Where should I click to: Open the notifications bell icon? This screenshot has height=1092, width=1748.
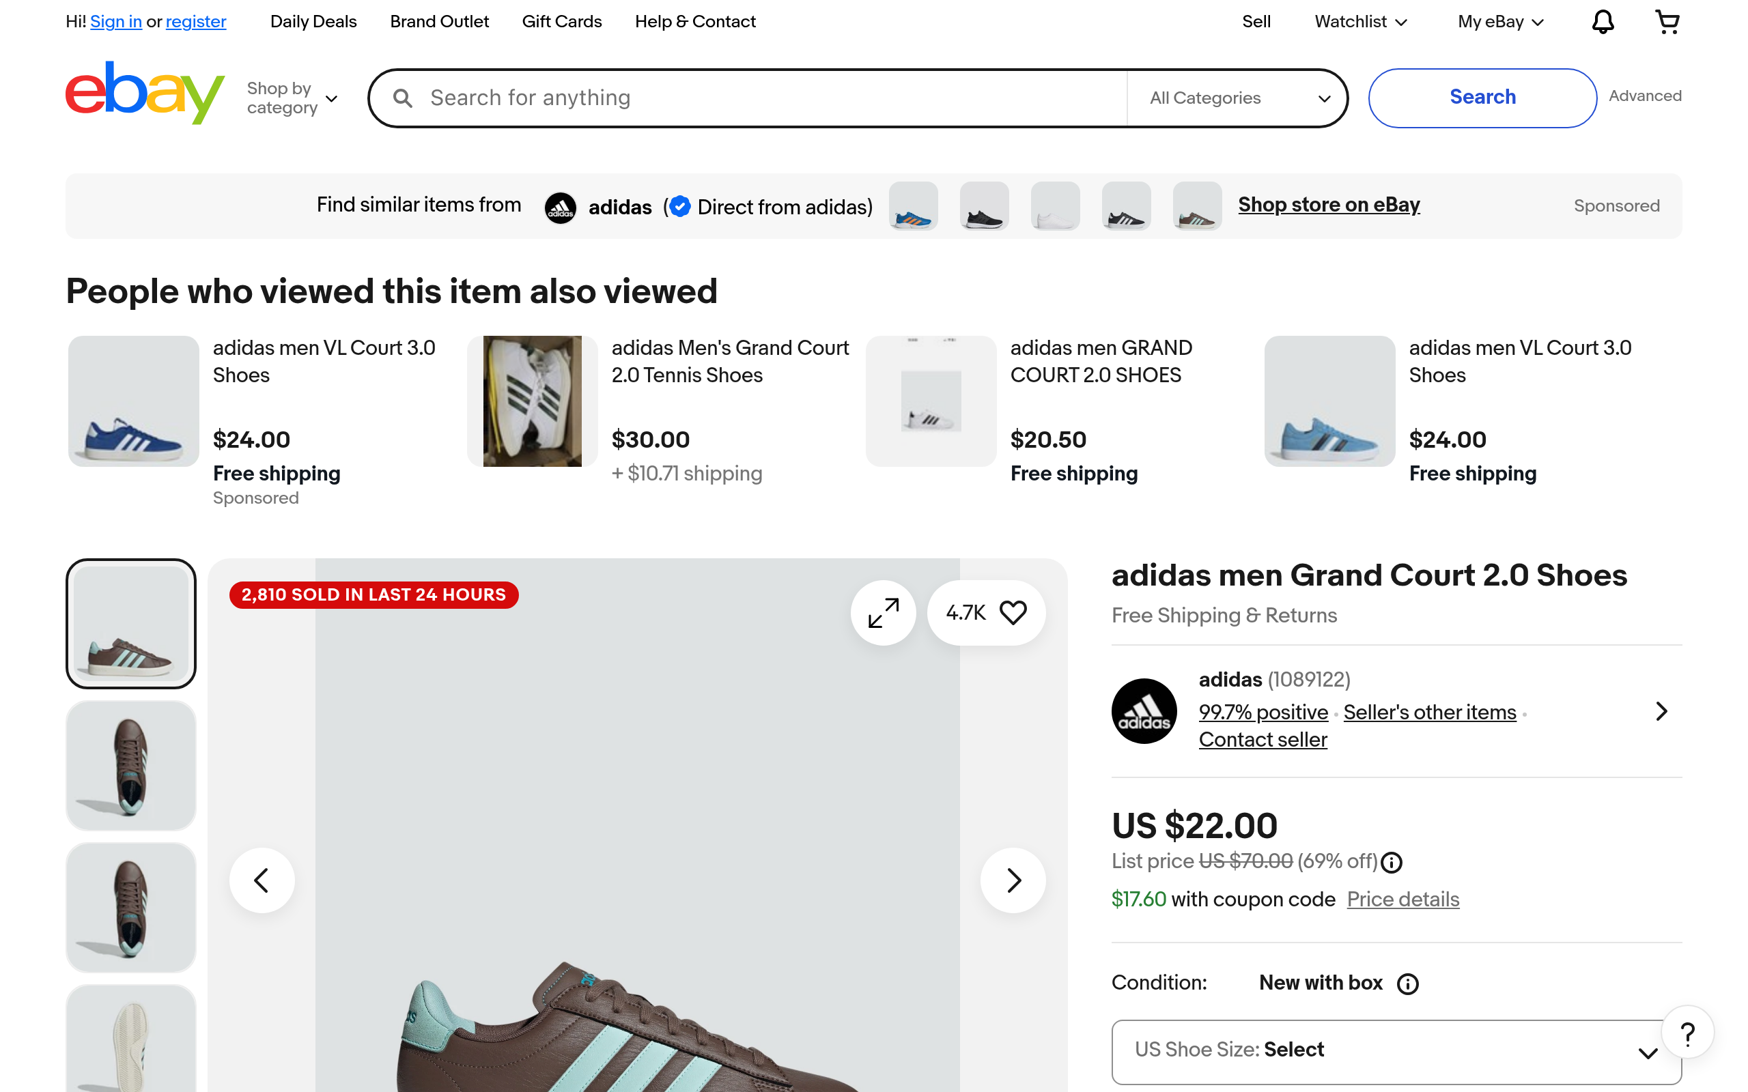(1602, 22)
